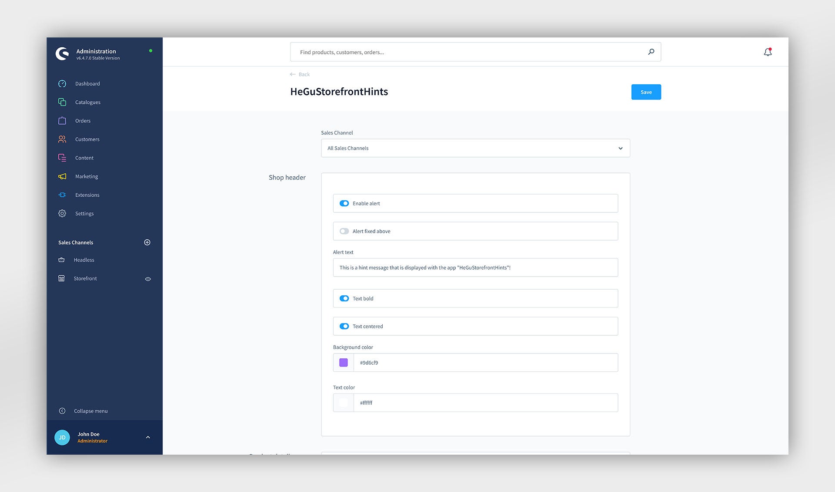Screen dimensions: 835x492
Task: Open the Orders menu item
Action: coord(83,121)
